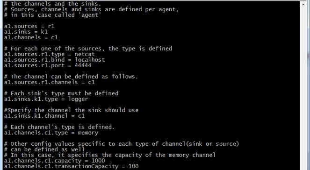
Task: Click the netcat source type value
Action: [x=85, y=54]
